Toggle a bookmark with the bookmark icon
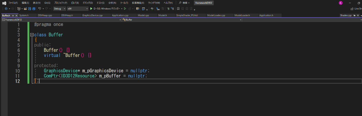The width and height of the screenshot is (362, 116). (x=178, y=8)
